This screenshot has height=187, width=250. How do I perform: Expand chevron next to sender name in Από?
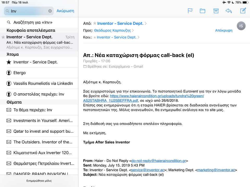pos(146,24)
